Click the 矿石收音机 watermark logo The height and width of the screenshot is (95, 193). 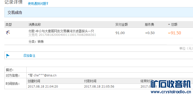coord(171,84)
